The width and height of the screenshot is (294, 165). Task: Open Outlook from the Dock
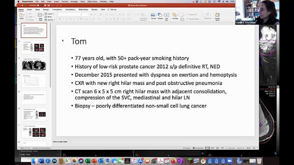(101, 161)
